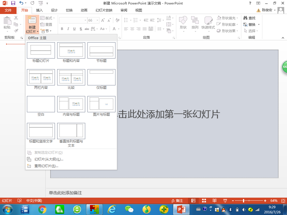Screen dimensions: 287x215
Task: Toggle left text alignment
Action: click(x=126, y=29)
